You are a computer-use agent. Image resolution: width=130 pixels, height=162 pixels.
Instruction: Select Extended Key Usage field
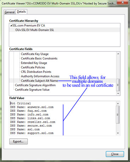[34, 63]
